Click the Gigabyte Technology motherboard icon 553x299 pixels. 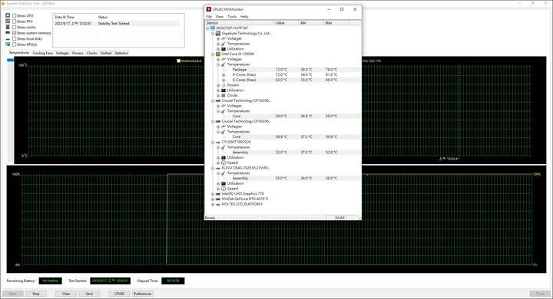point(218,33)
